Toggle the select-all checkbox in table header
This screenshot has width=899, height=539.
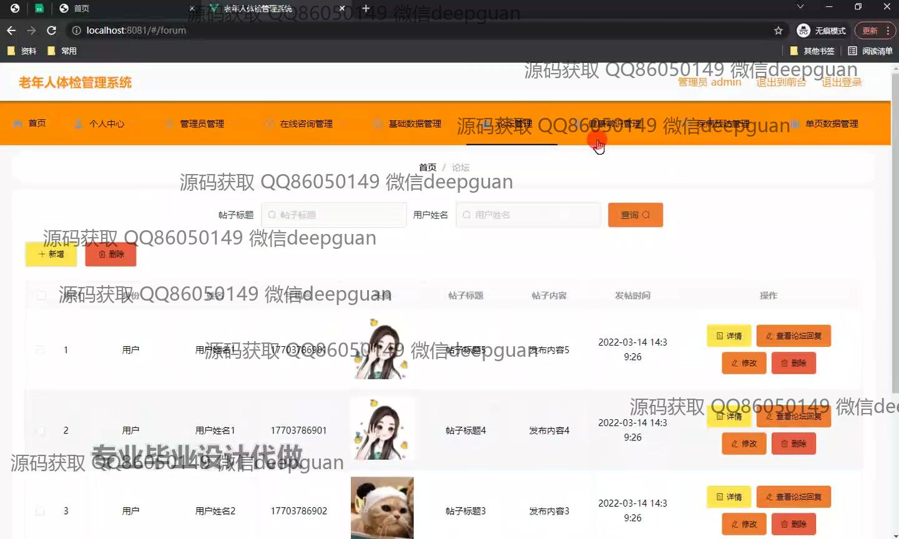[x=41, y=296]
